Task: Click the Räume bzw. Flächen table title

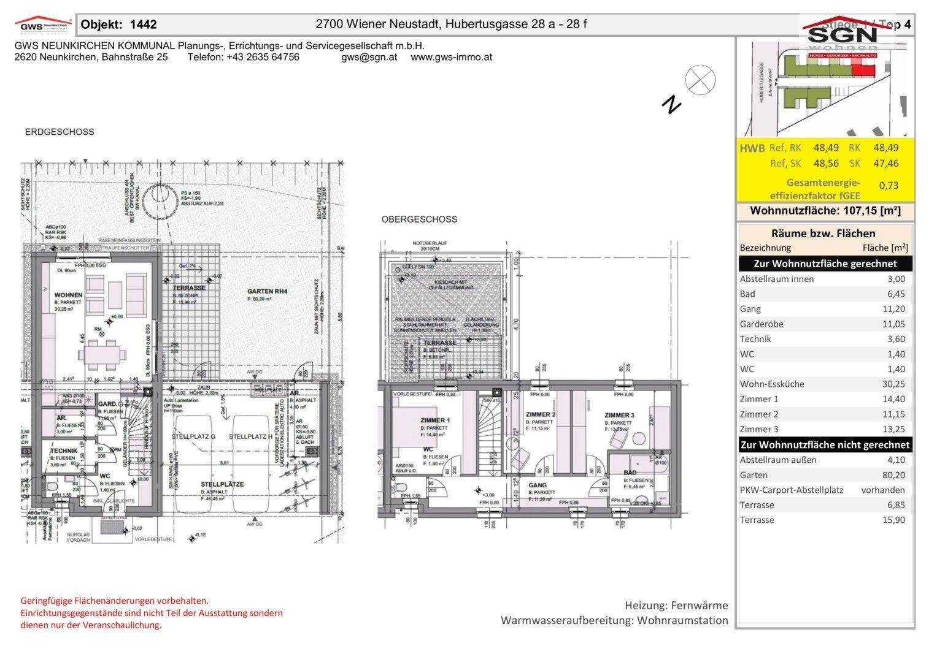Action: (x=823, y=233)
